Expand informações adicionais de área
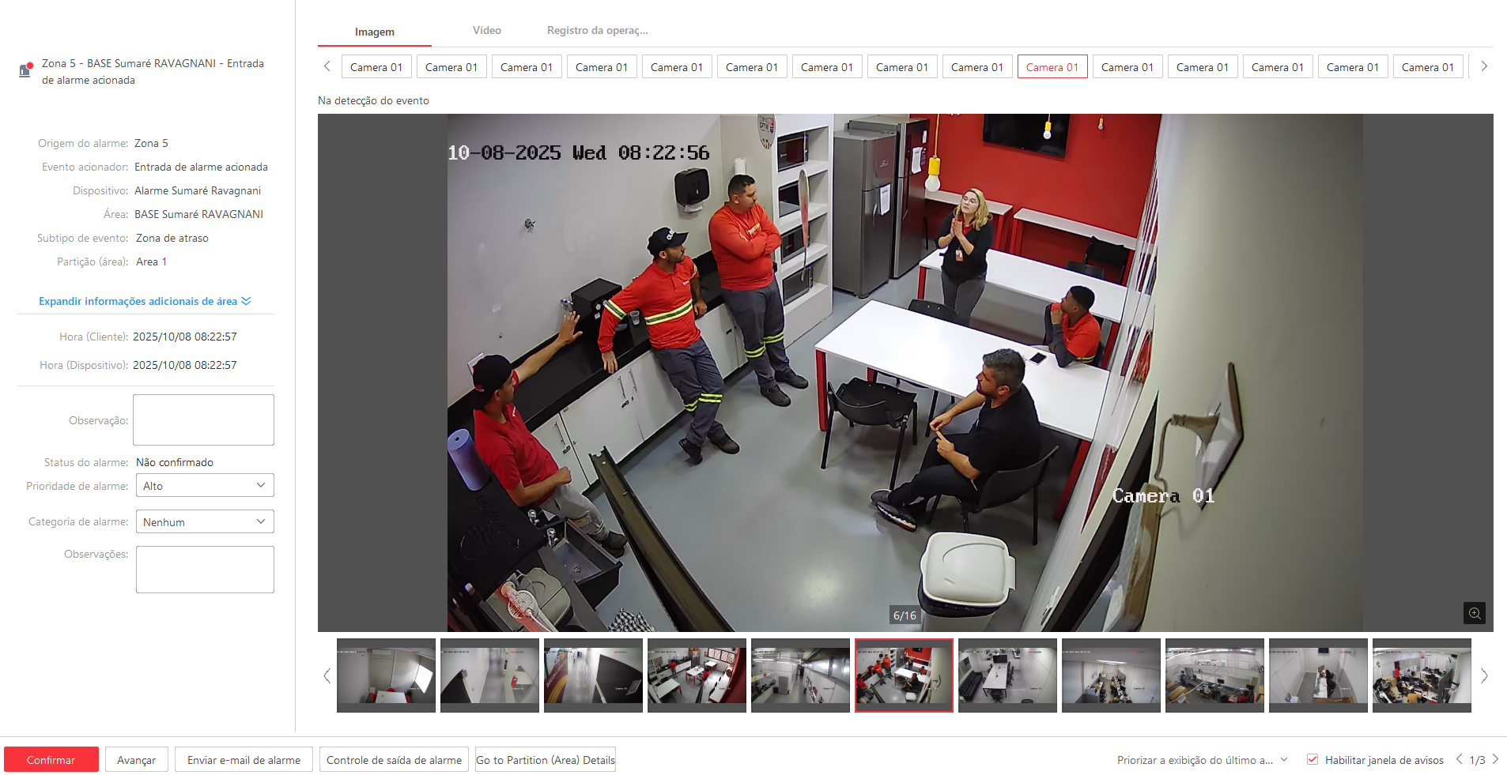1507x775 pixels. click(x=145, y=301)
